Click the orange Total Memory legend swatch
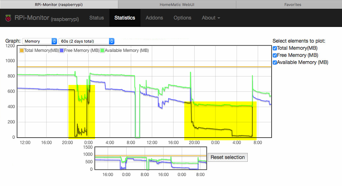342x186 pixels. (x=22, y=50)
